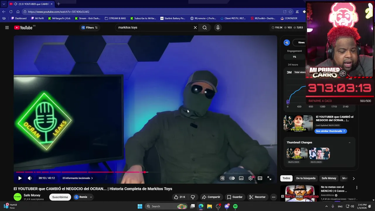Select the Todos chip
The width and height of the screenshot is (375, 211).
pyautogui.click(x=286, y=178)
